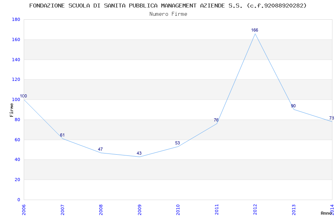The height and width of the screenshot is (217, 336).
Task: Click the data label 43 for 2009
Action: point(139,153)
